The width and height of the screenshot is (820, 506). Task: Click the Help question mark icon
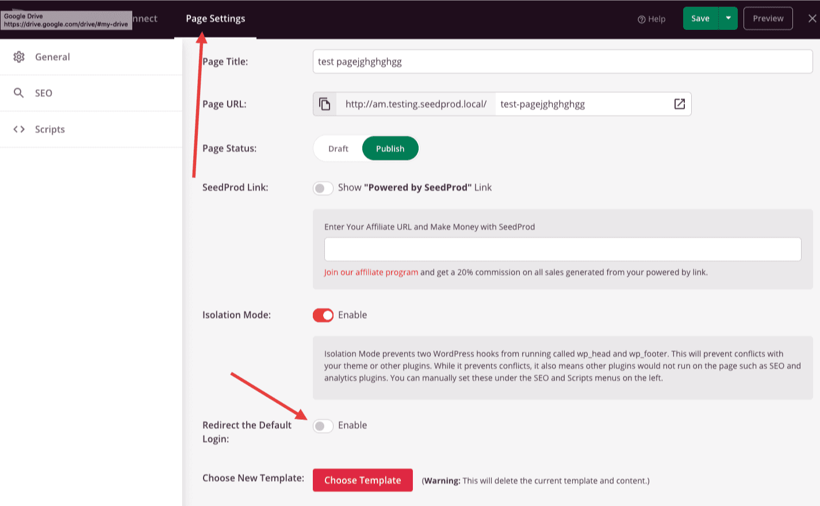click(641, 19)
